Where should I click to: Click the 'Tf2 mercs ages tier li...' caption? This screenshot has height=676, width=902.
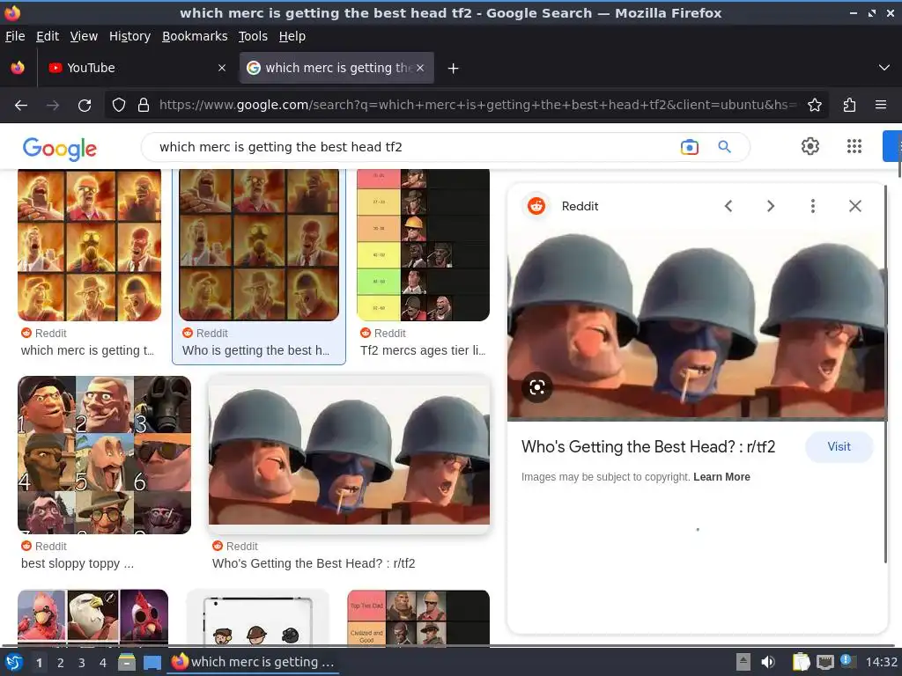(423, 350)
